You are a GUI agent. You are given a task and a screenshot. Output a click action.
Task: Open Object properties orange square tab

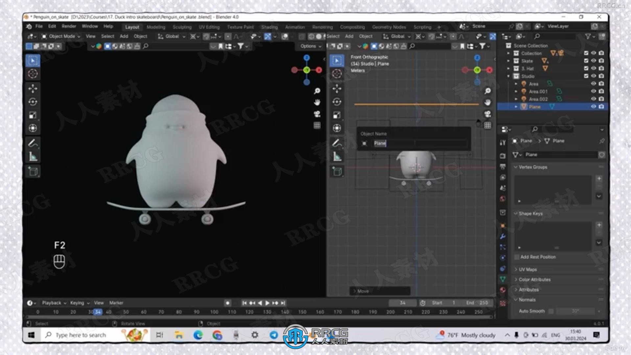tap(502, 226)
